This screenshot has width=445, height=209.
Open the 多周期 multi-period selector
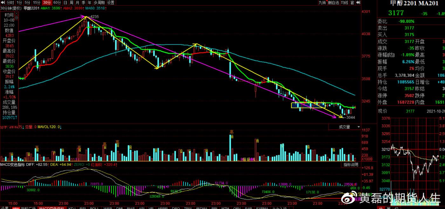99,3
